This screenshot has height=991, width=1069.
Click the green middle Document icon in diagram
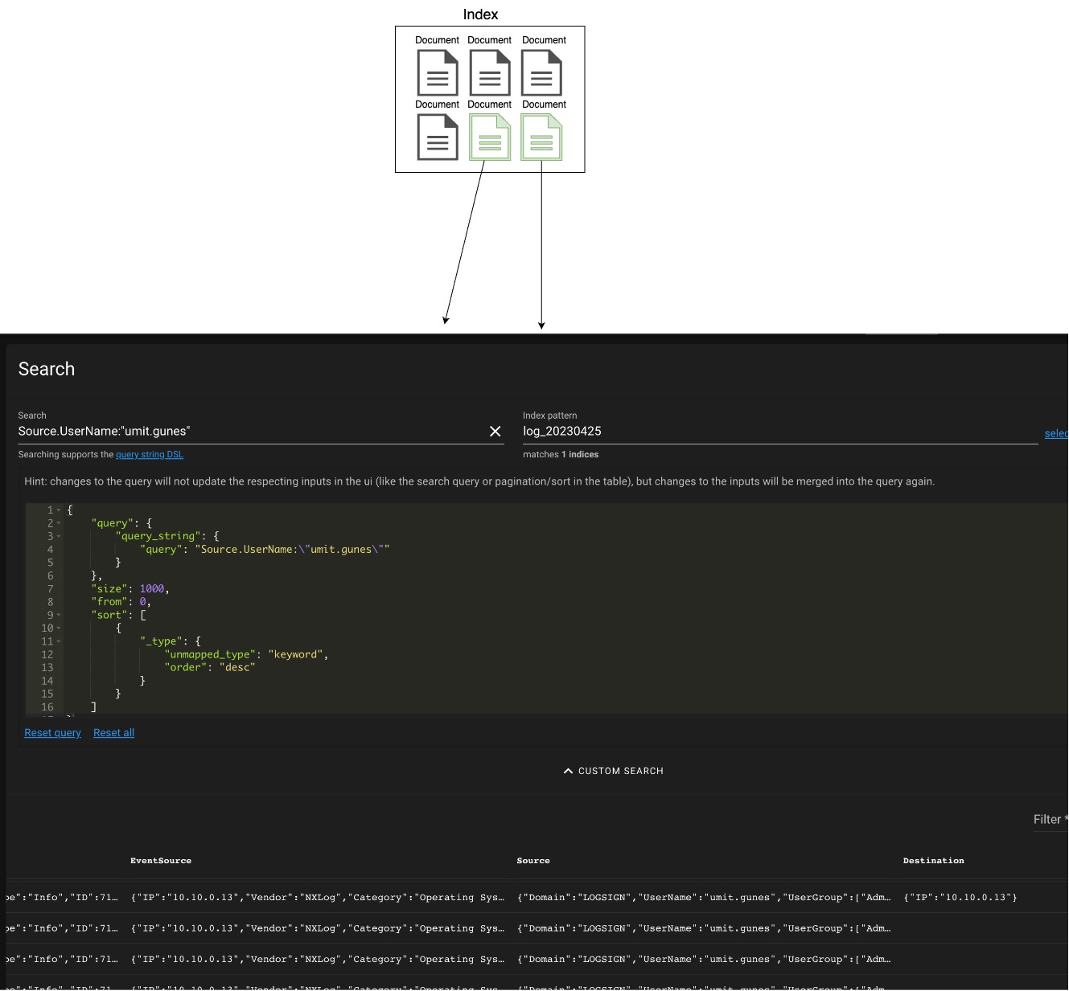[x=490, y=137]
